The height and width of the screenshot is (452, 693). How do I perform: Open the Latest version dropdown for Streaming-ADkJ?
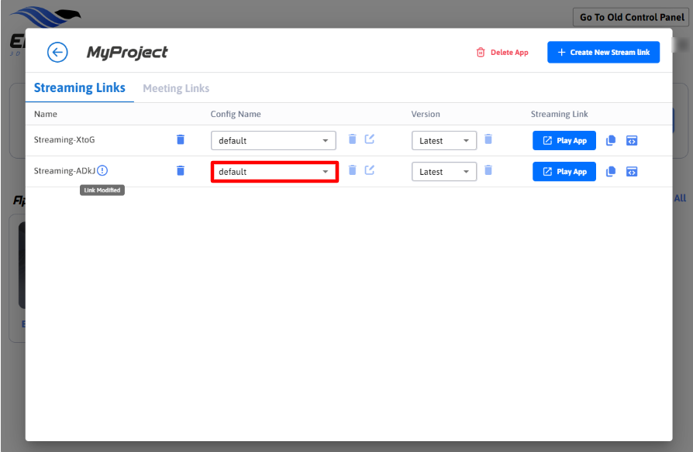(x=443, y=172)
